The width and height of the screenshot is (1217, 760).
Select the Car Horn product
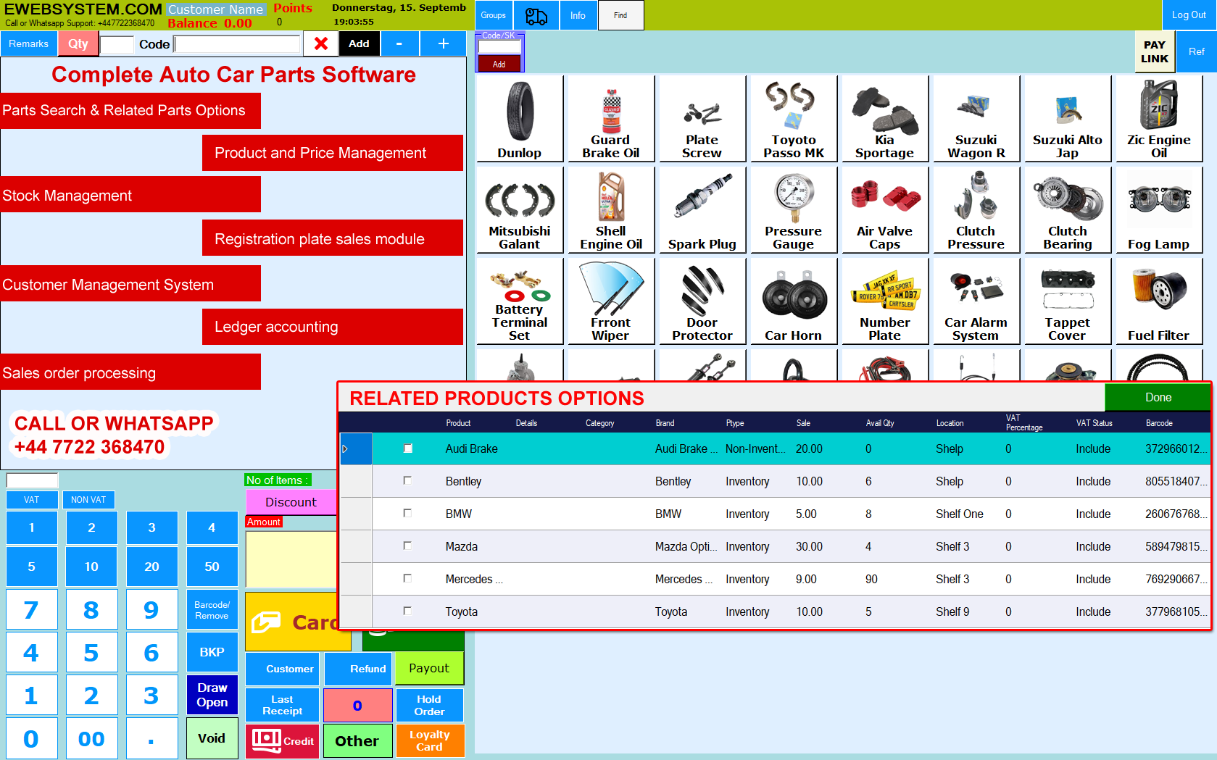point(794,301)
